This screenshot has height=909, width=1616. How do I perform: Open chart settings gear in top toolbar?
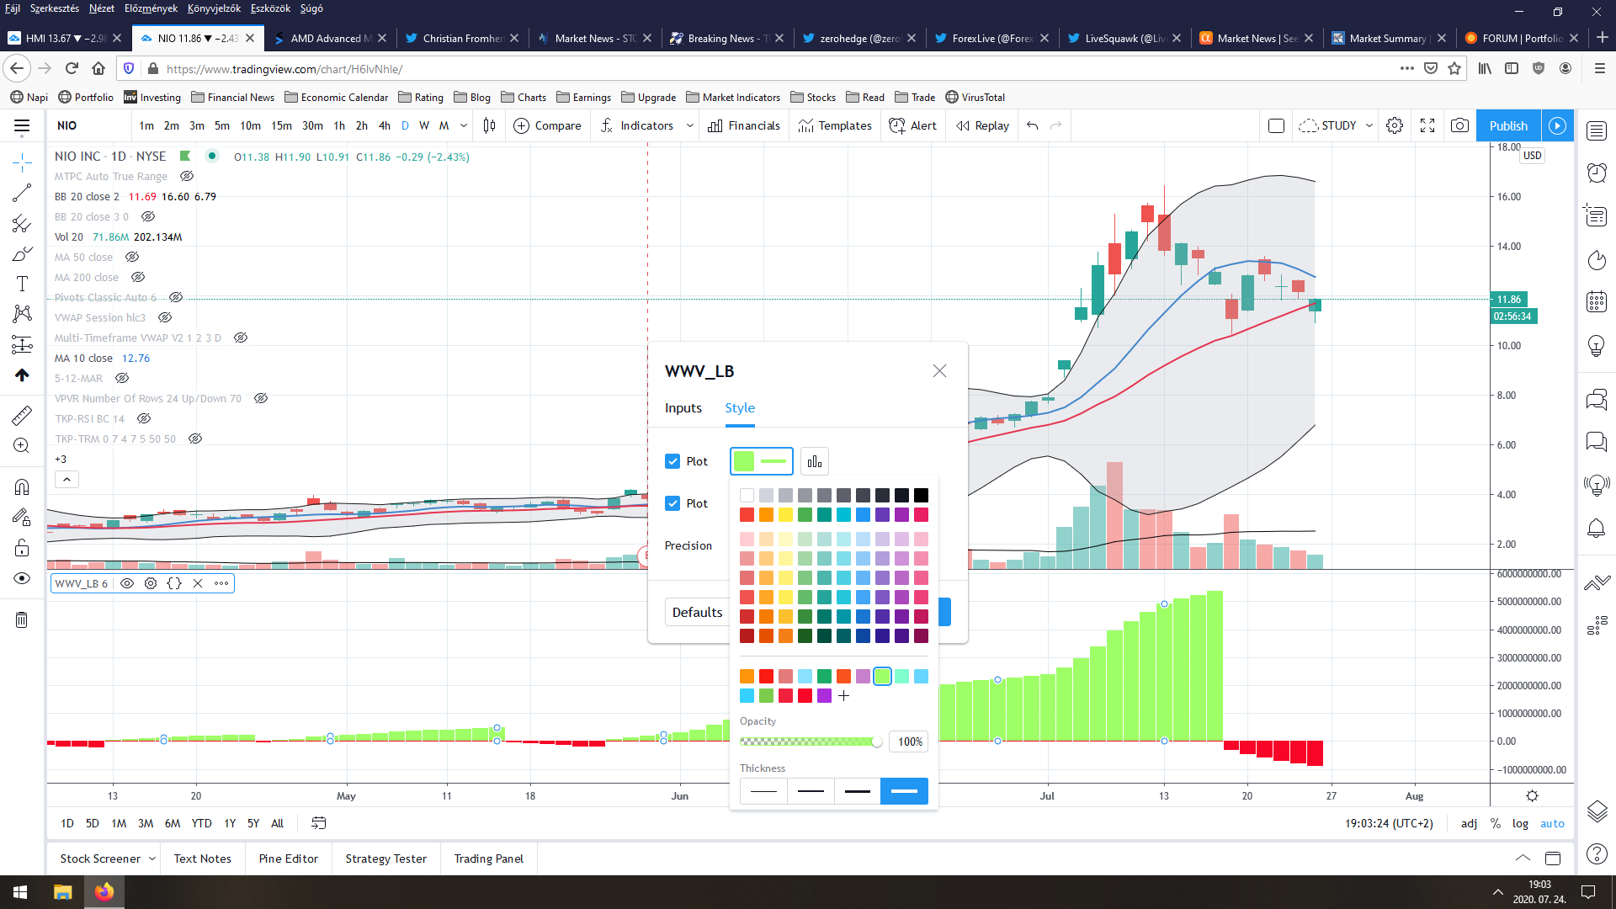(x=1395, y=125)
